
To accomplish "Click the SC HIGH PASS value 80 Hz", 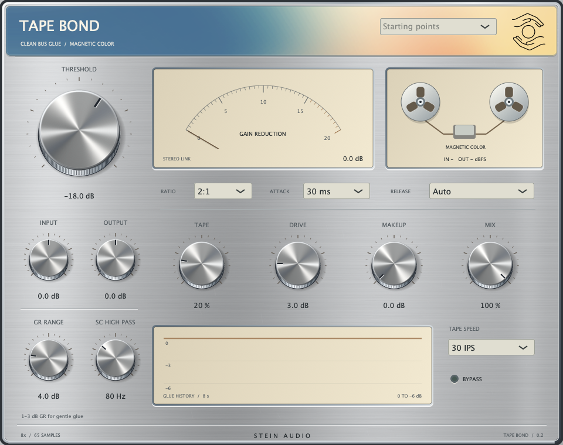I will click(x=116, y=396).
